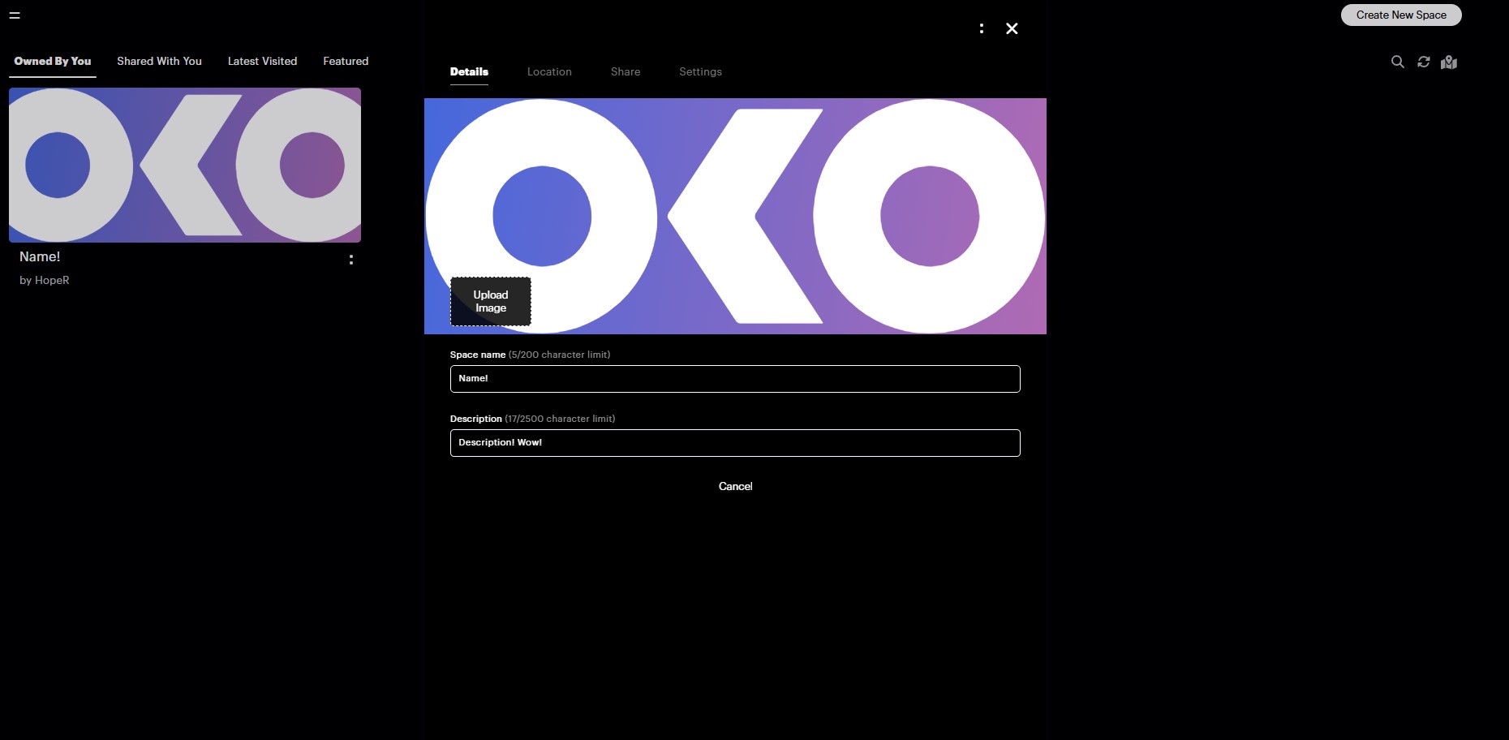Go to Owned By You tab

53,61
